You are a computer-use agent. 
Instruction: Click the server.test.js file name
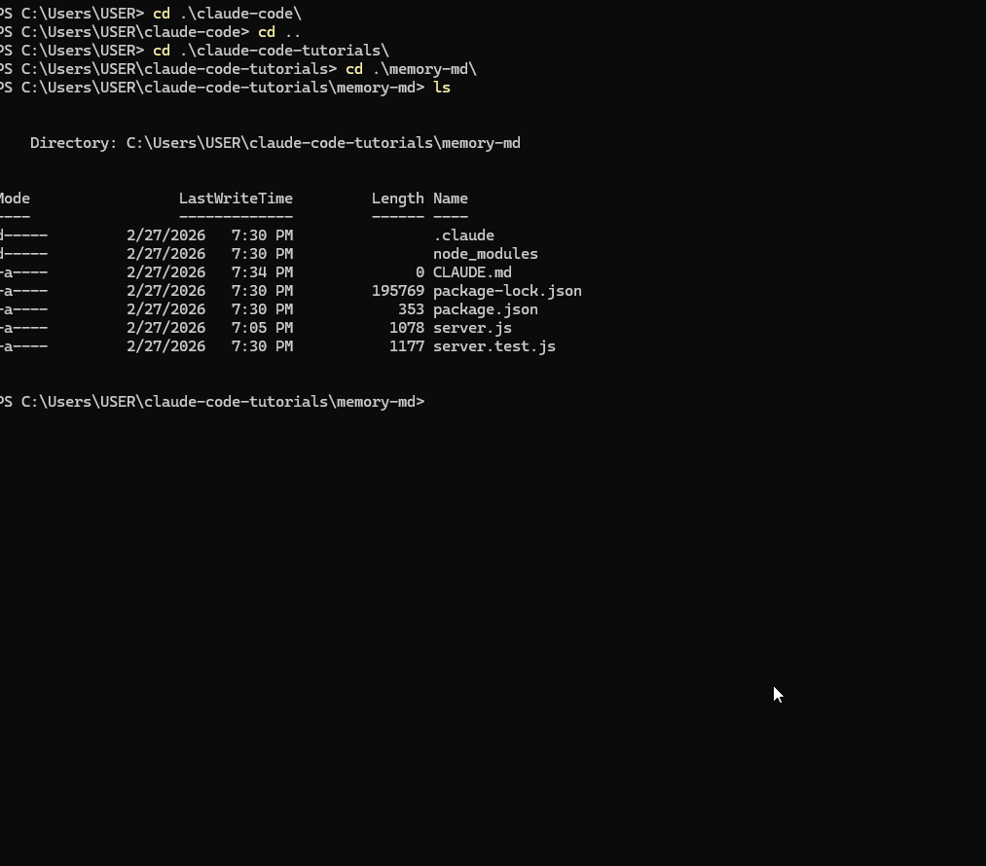pyautogui.click(x=493, y=346)
